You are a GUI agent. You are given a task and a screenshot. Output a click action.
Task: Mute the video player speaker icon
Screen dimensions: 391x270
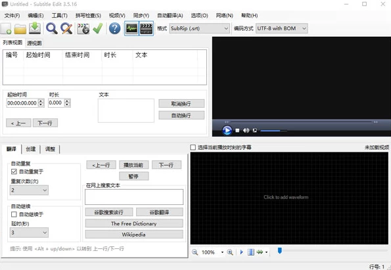pos(246,130)
